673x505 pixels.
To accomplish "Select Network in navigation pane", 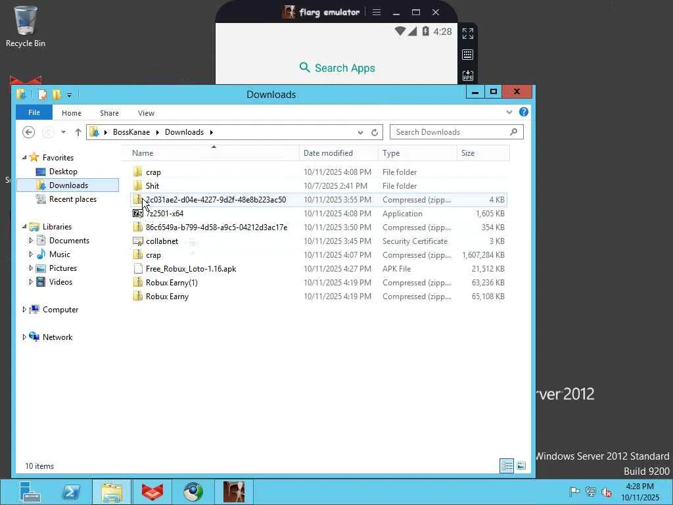I will click(x=57, y=337).
